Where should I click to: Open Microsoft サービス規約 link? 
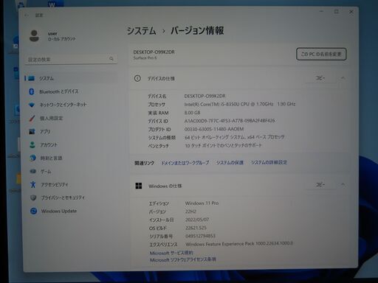pos(171,253)
